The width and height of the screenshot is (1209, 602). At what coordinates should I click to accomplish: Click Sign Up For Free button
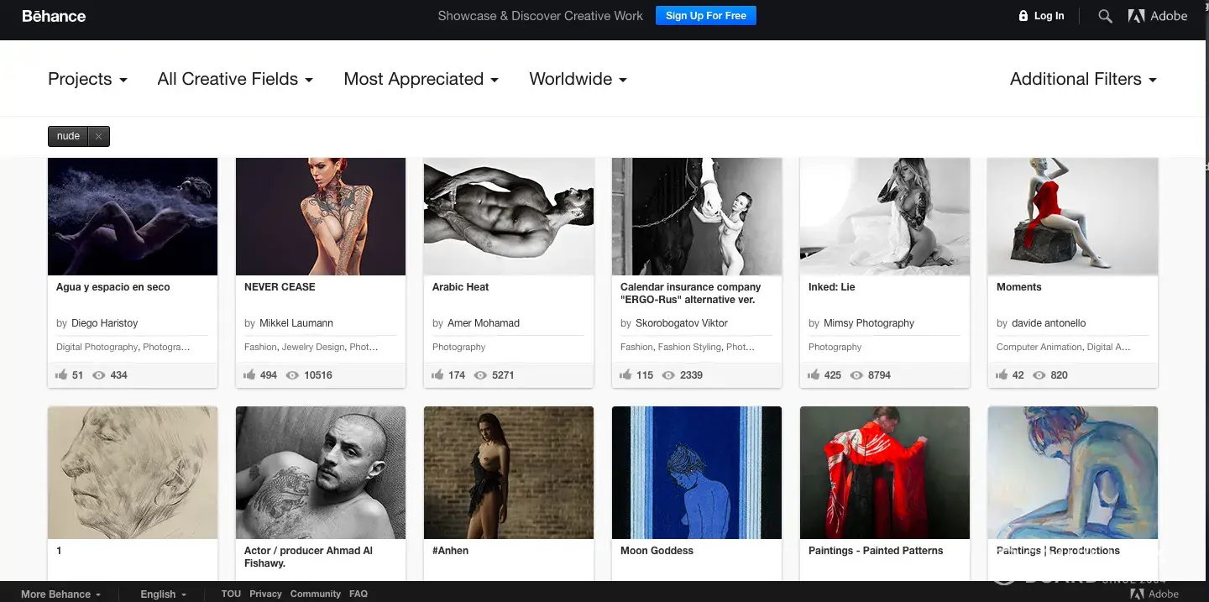(x=706, y=16)
